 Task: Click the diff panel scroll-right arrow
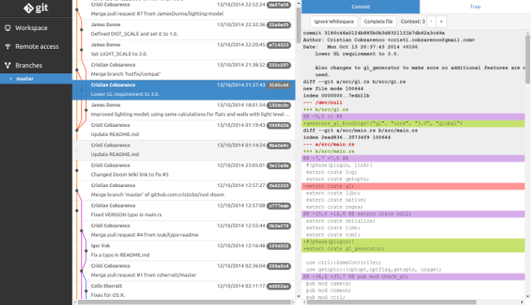point(523,302)
